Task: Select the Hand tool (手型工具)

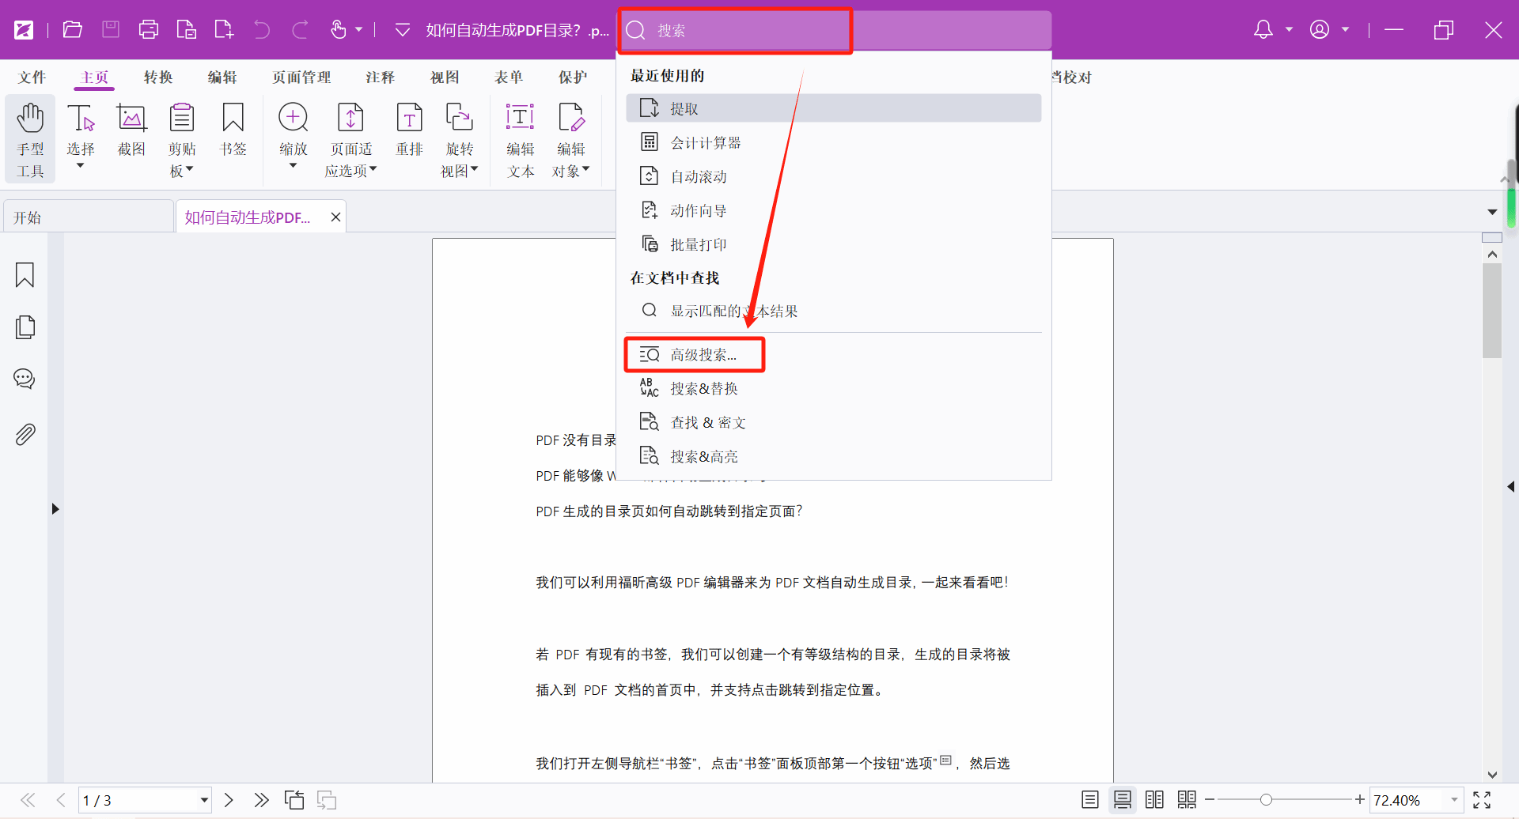Action: (30, 138)
